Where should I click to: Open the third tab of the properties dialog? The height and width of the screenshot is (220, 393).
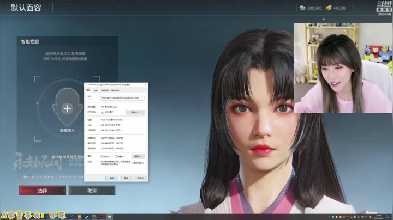[x=104, y=90]
